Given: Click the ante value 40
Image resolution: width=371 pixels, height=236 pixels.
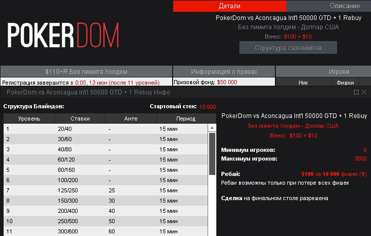Looking at the screenshot, I should pos(112,211).
